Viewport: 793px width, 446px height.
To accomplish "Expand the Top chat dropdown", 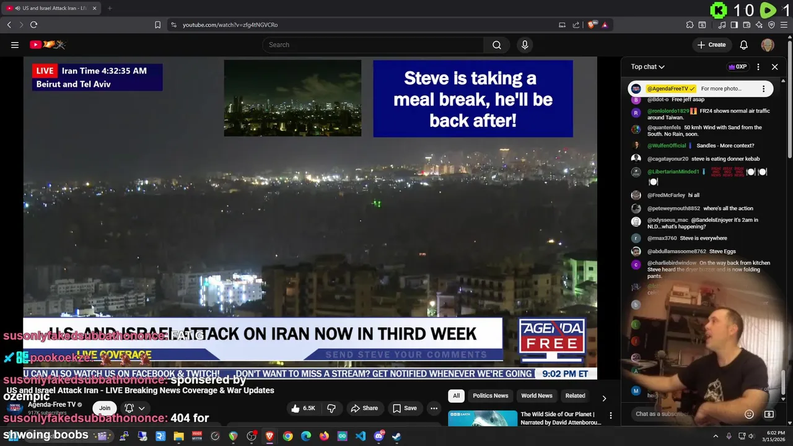I will [x=648, y=67].
